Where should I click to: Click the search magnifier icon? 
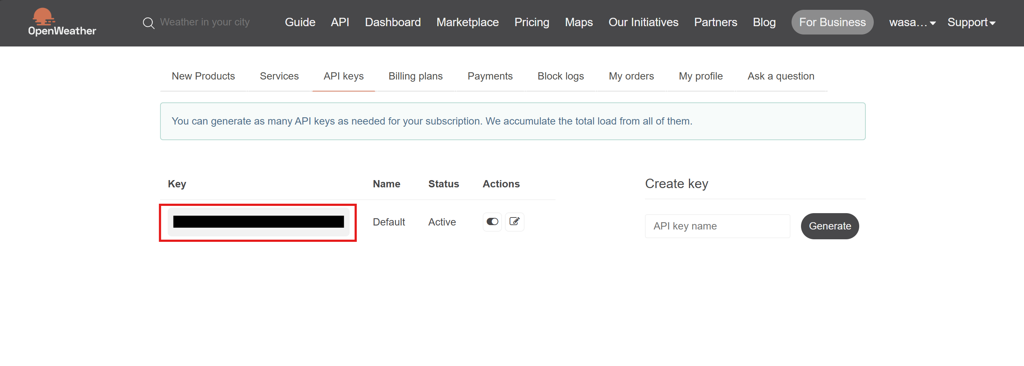(148, 23)
